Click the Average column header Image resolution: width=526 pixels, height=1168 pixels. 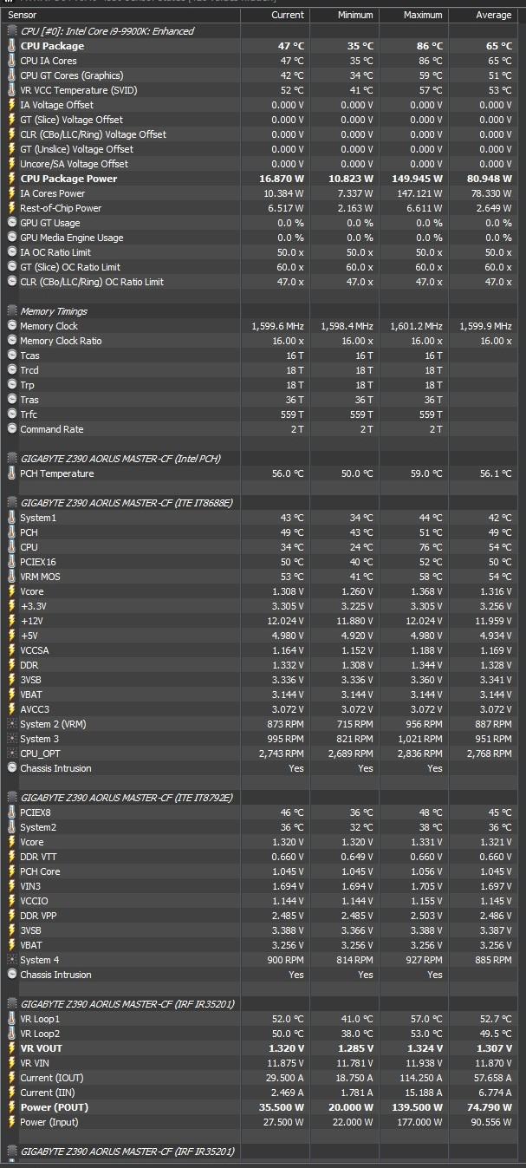pos(483,16)
